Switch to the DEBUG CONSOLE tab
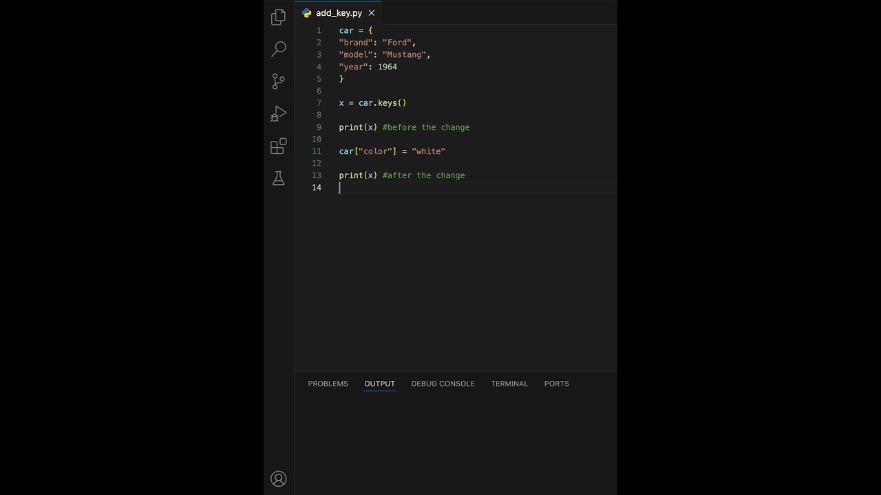This screenshot has height=495, width=881. [x=443, y=384]
